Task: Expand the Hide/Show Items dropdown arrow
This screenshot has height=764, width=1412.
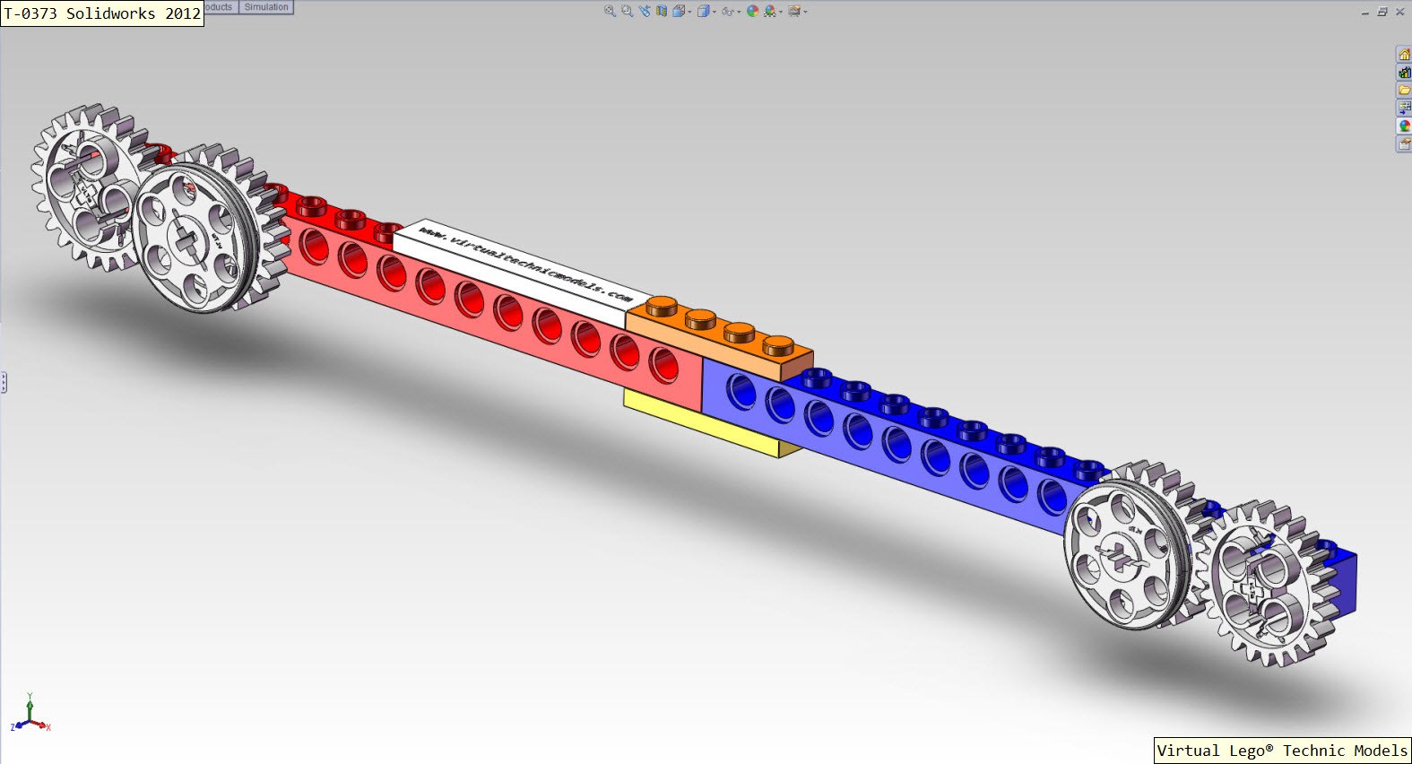Action: click(x=739, y=12)
